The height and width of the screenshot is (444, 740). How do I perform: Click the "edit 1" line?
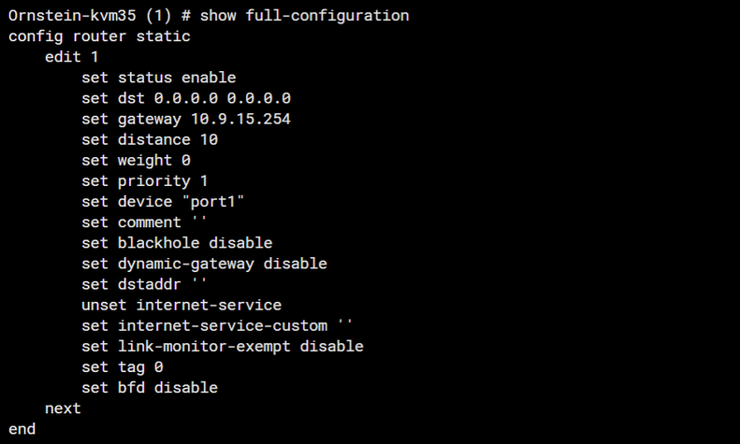pos(72,57)
